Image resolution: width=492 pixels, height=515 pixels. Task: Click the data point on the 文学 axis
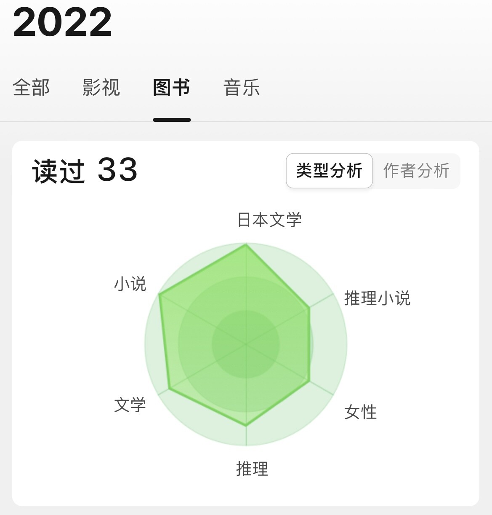(x=169, y=389)
